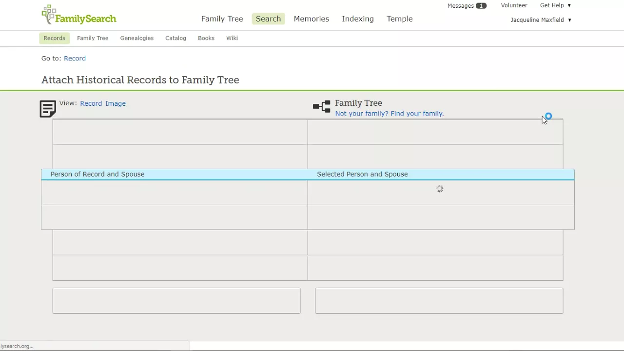This screenshot has height=351, width=624.
Task: Click the Volunteer link
Action: (514, 5)
